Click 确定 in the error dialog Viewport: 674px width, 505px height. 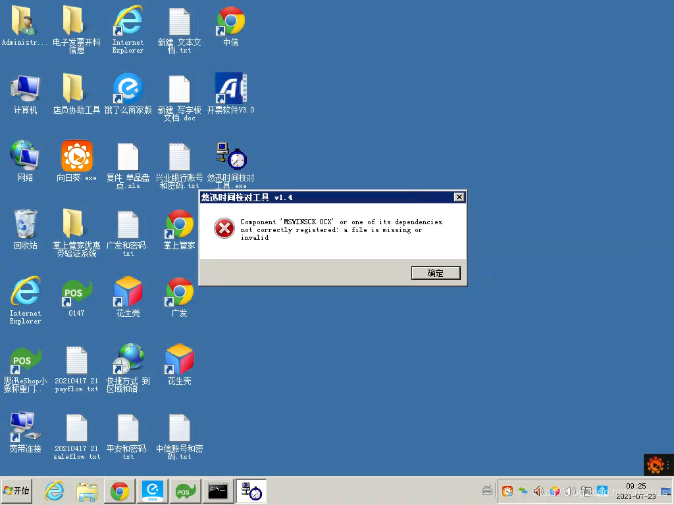436,273
